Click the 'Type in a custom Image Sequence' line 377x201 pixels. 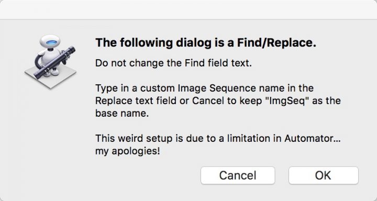204,88
